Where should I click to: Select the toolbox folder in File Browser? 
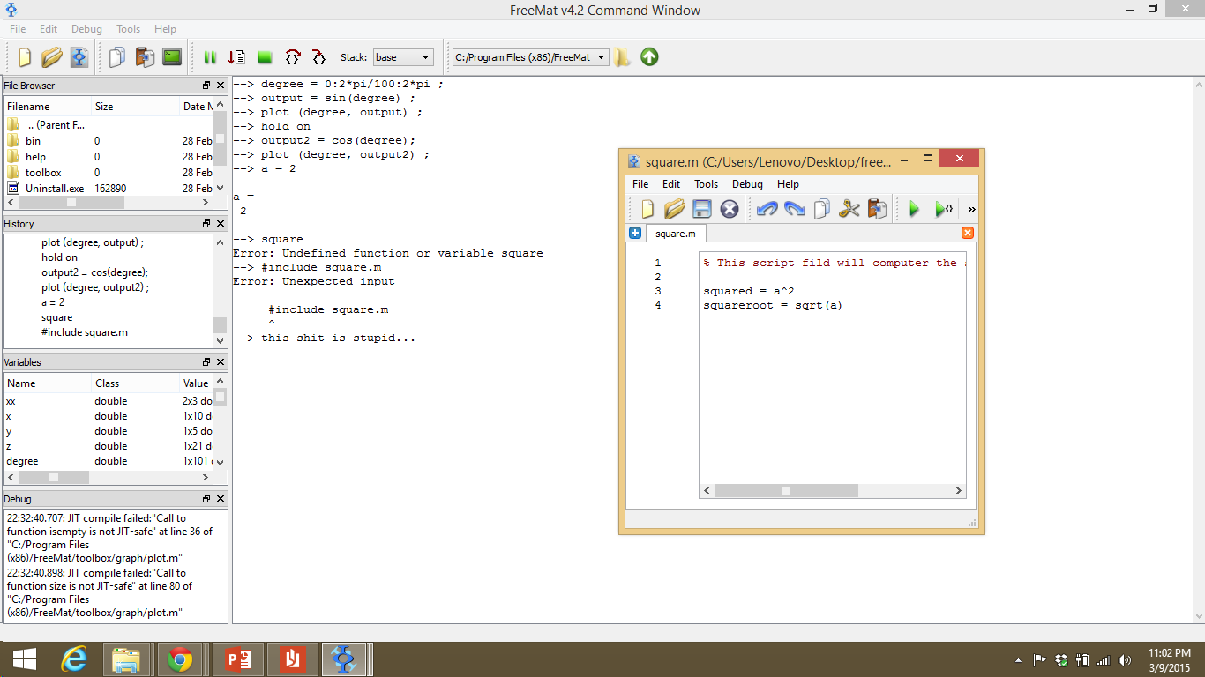coord(43,173)
